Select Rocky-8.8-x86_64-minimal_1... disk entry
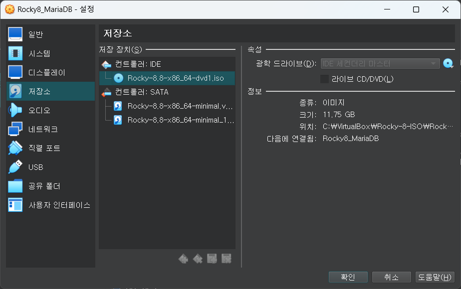Viewport: 461px width, 289px height. pos(167,120)
